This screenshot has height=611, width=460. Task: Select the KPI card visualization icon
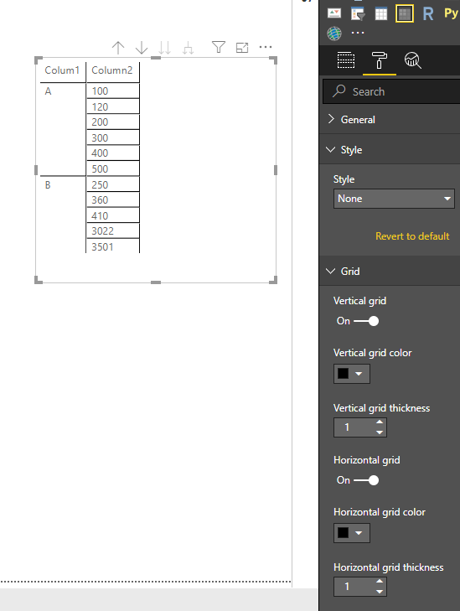(334, 13)
